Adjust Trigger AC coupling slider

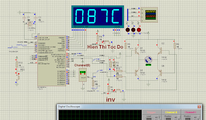pyautogui.click(x=160, y=118)
